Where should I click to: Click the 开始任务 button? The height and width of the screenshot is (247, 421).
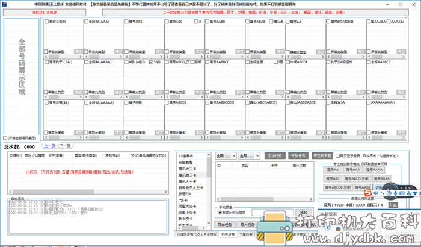[298, 156]
